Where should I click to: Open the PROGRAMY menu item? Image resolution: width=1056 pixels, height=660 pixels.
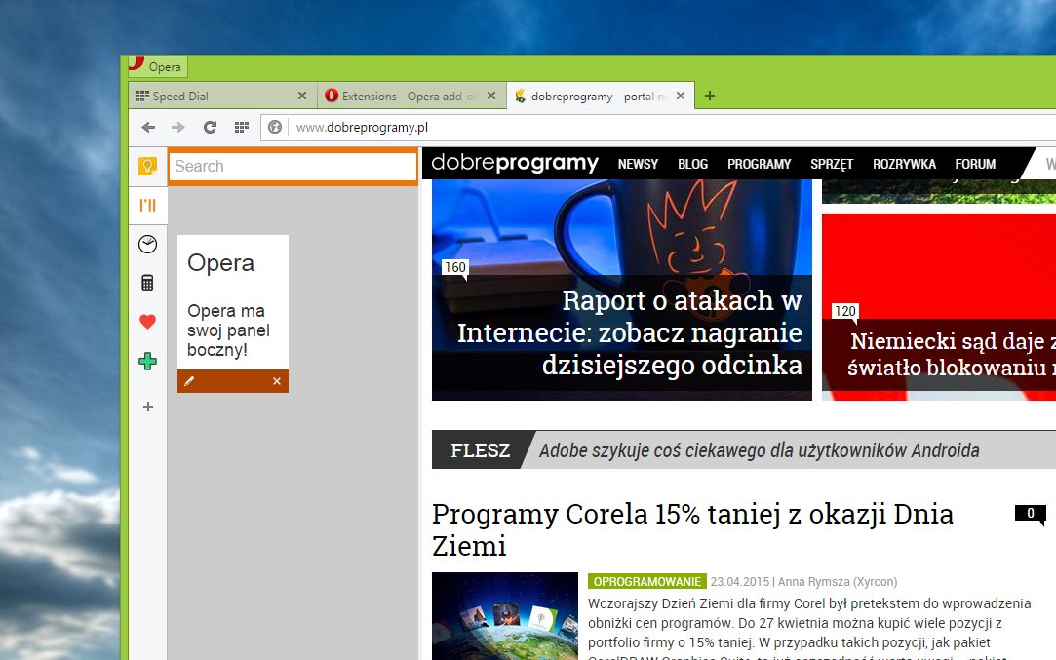click(759, 164)
